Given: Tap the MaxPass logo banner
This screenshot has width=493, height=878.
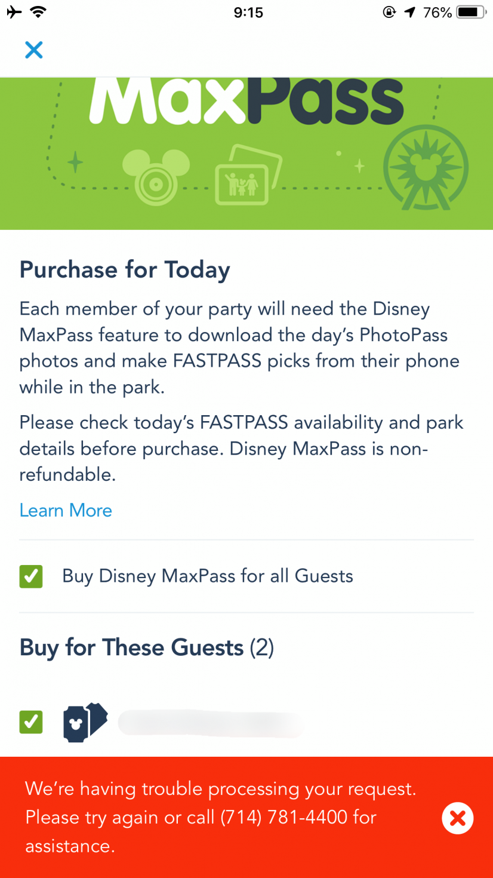Looking at the screenshot, I should coord(246,154).
